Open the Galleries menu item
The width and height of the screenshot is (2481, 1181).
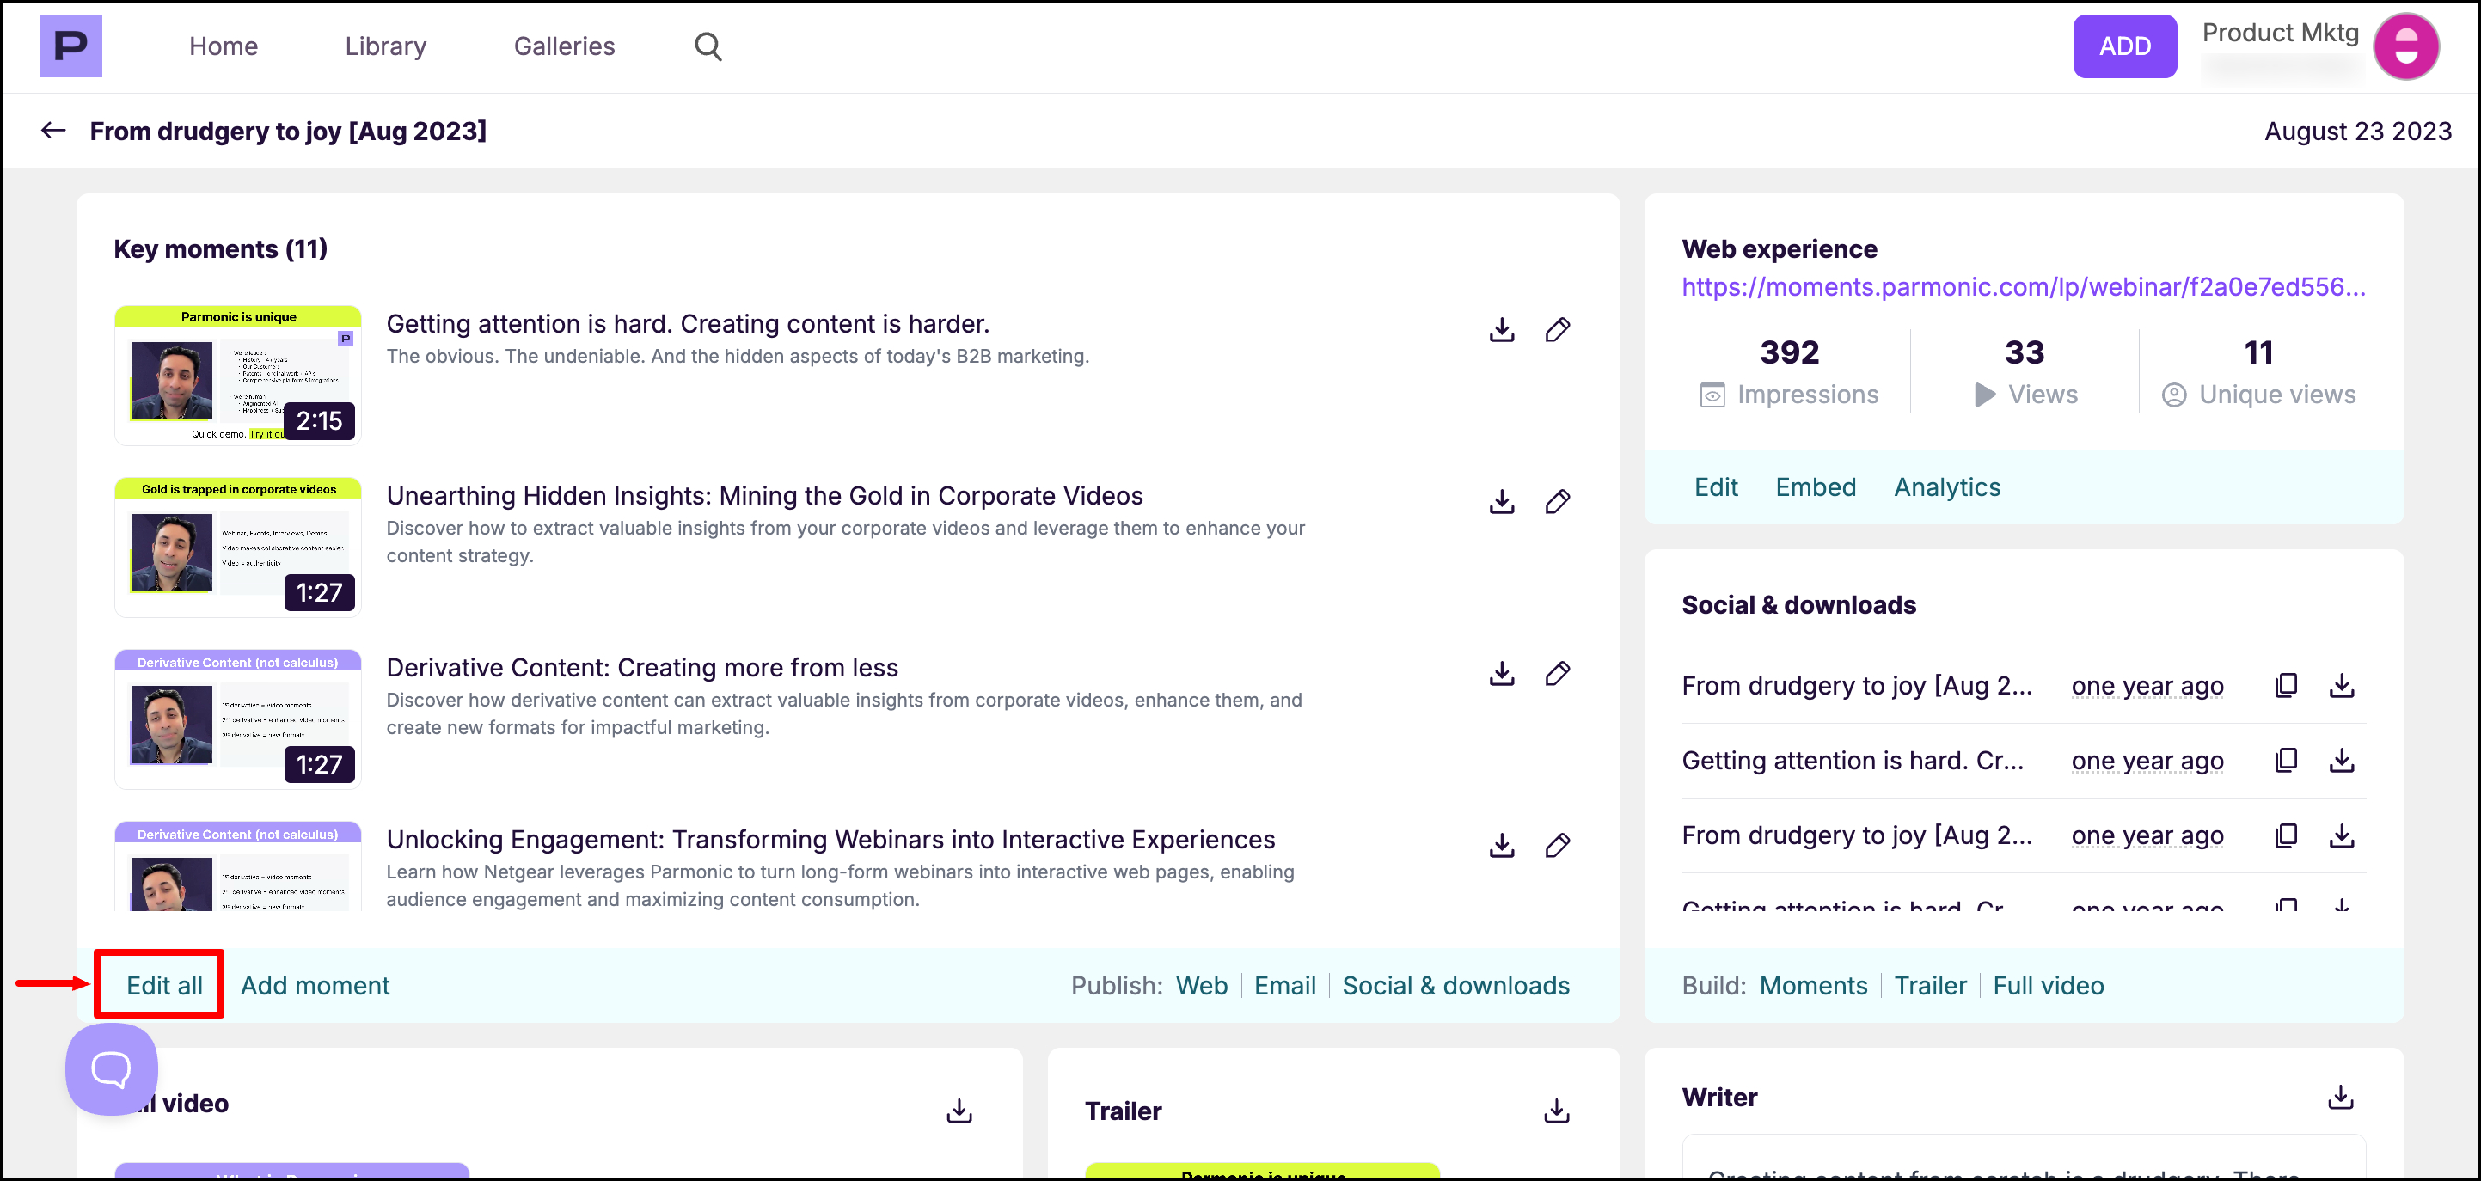[x=563, y=46]
